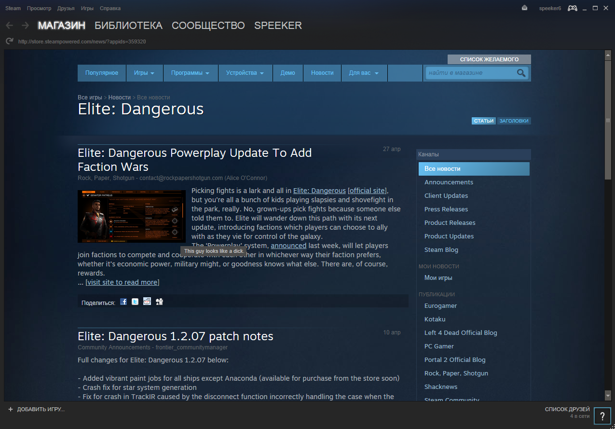The height and width of the screenshot is (429, 615).
Task: Expand the Для вас dropdown
Action: pyautogui.click(x=364, y=73)
